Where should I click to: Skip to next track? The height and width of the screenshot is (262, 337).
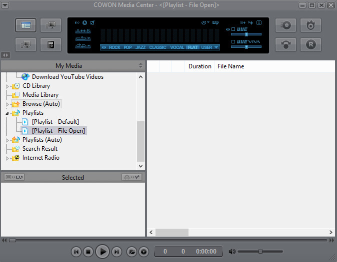click(x=116, y=252)
